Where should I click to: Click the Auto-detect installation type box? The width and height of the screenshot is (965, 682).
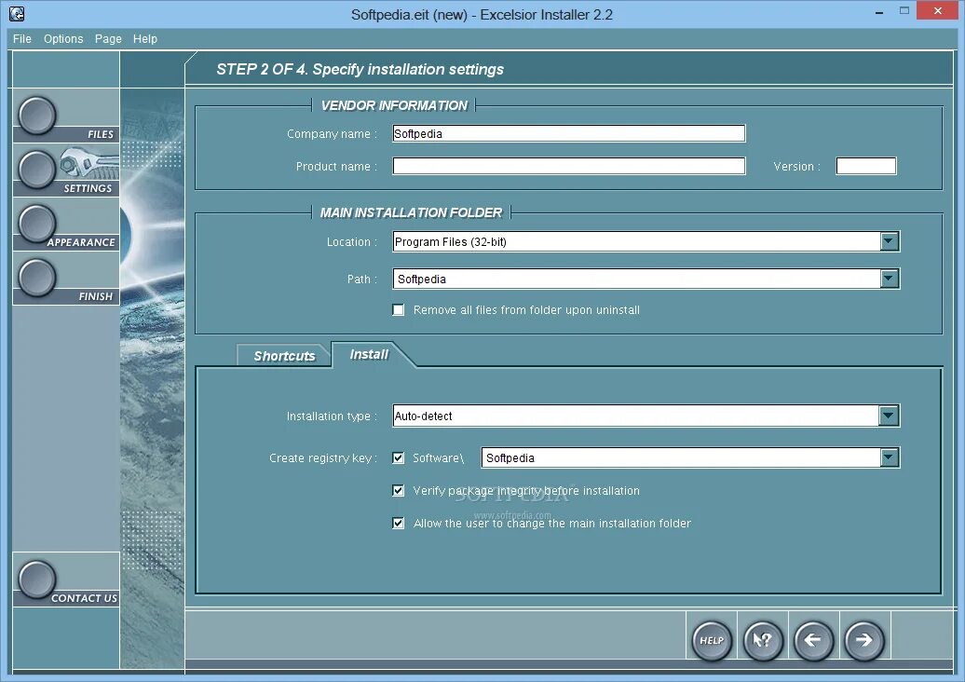click(636, 416)
